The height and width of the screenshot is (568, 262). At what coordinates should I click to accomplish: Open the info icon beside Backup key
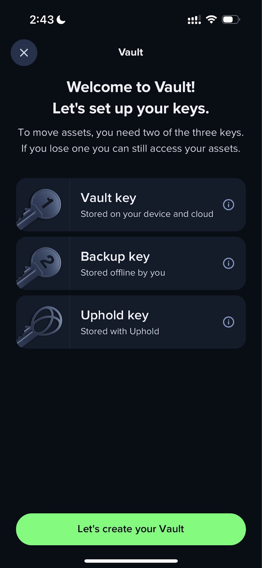point(229,263)
